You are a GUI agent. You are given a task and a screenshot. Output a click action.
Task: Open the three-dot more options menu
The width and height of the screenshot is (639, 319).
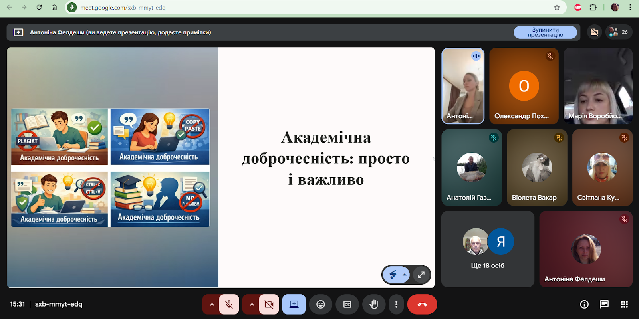(396, 304)
